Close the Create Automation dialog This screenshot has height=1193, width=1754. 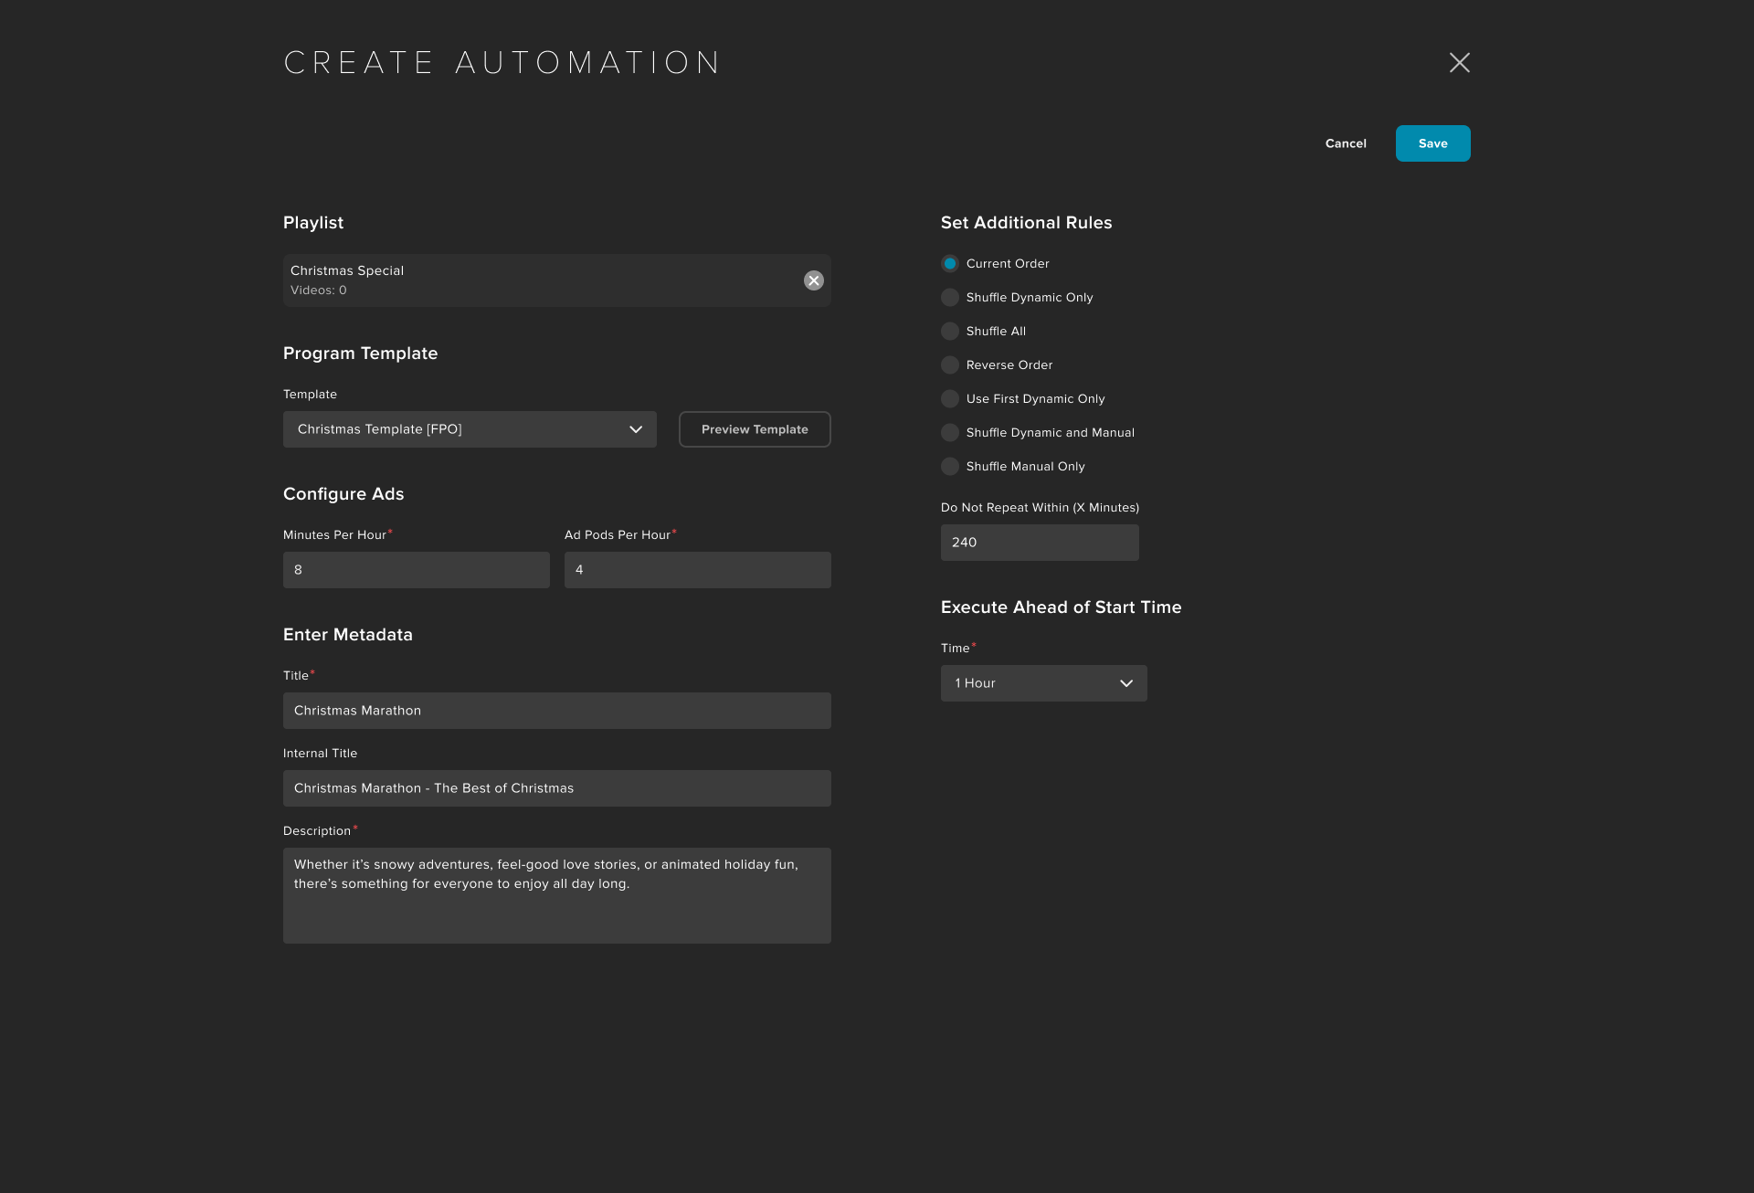[x=1459, y=62]
